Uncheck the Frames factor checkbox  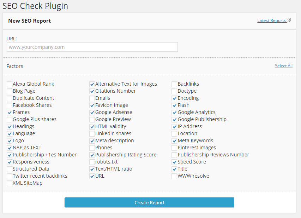click(x=10, y=113)
